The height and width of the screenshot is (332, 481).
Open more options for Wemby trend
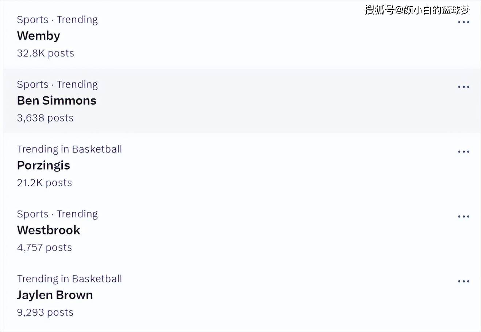click(463, 22)
